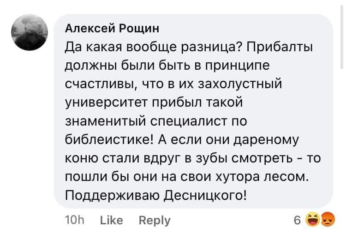This screenshot has height=240, width=346.
Task: Click the word "захолустный" in the comment
Action: 241,84
